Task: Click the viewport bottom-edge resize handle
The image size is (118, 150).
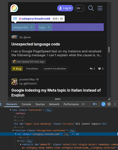Action: pos(58,99)
